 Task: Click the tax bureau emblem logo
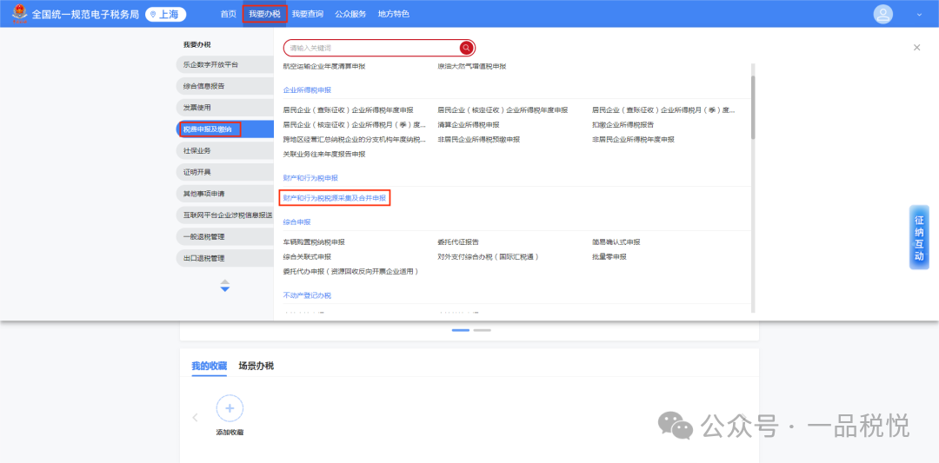(x=18, y=14)
